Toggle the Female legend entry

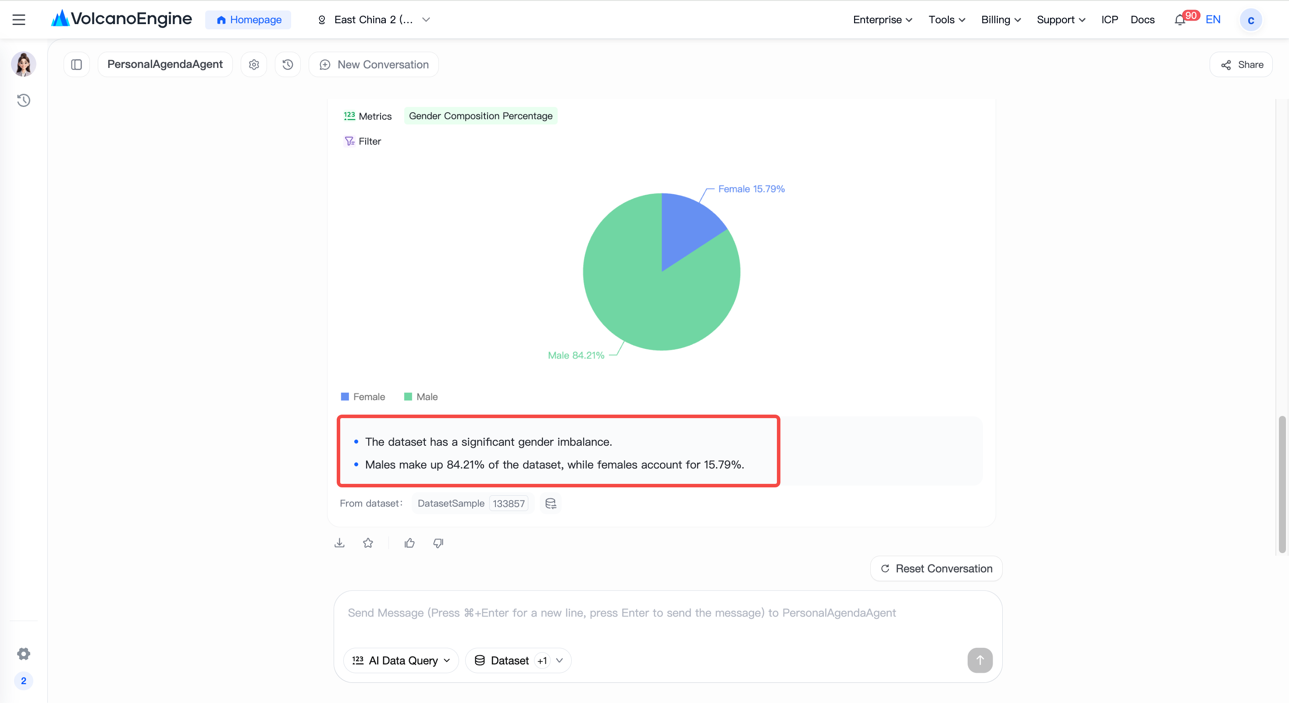click(363, 397)
